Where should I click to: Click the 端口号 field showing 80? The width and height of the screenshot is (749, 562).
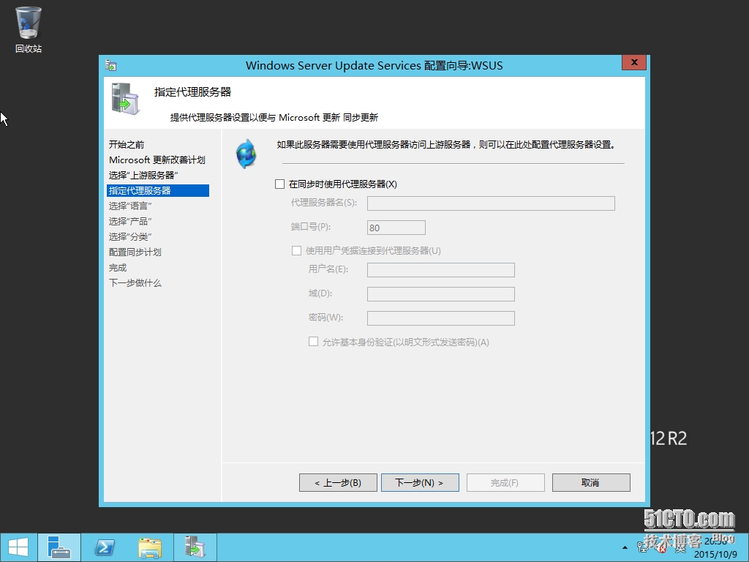396,228
